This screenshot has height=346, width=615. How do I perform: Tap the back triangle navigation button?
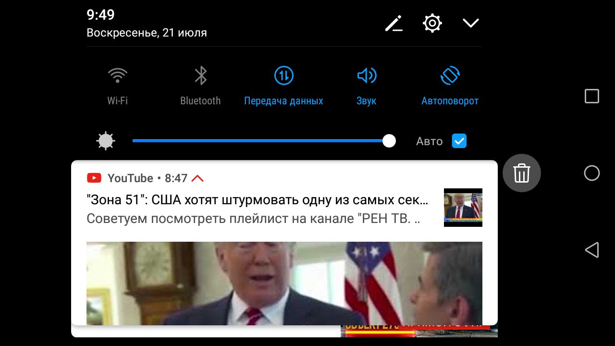[592, 250]
